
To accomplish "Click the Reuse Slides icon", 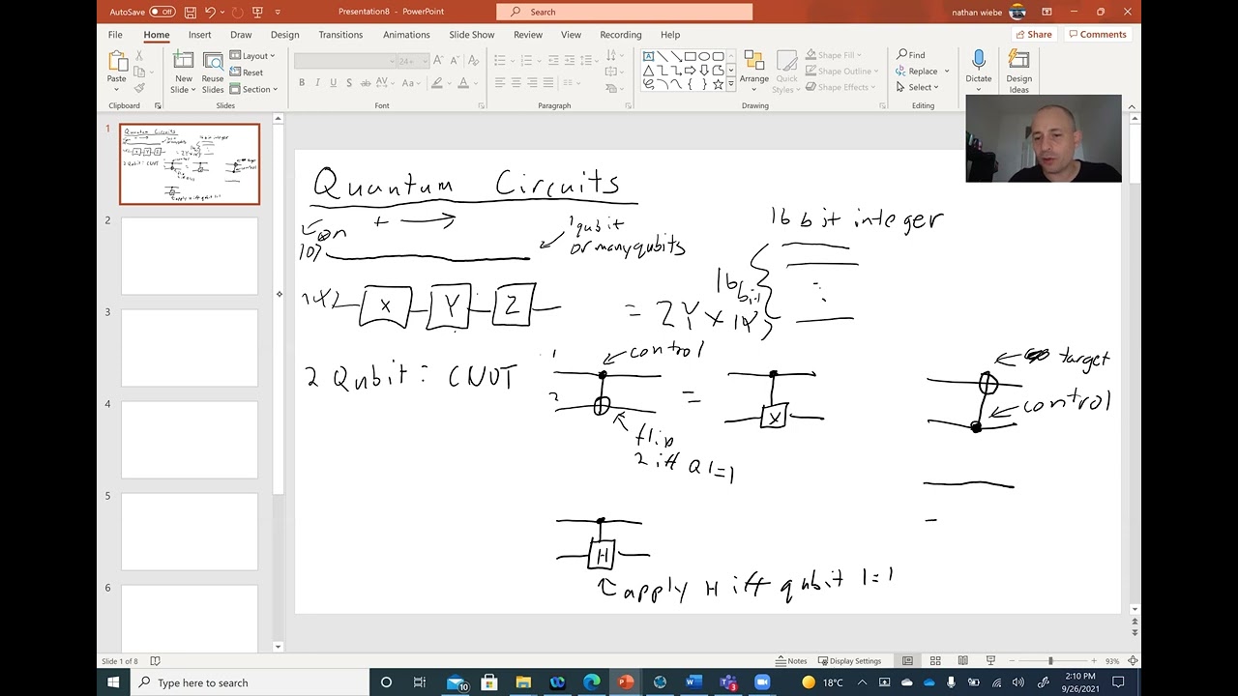I will [213, 62].
